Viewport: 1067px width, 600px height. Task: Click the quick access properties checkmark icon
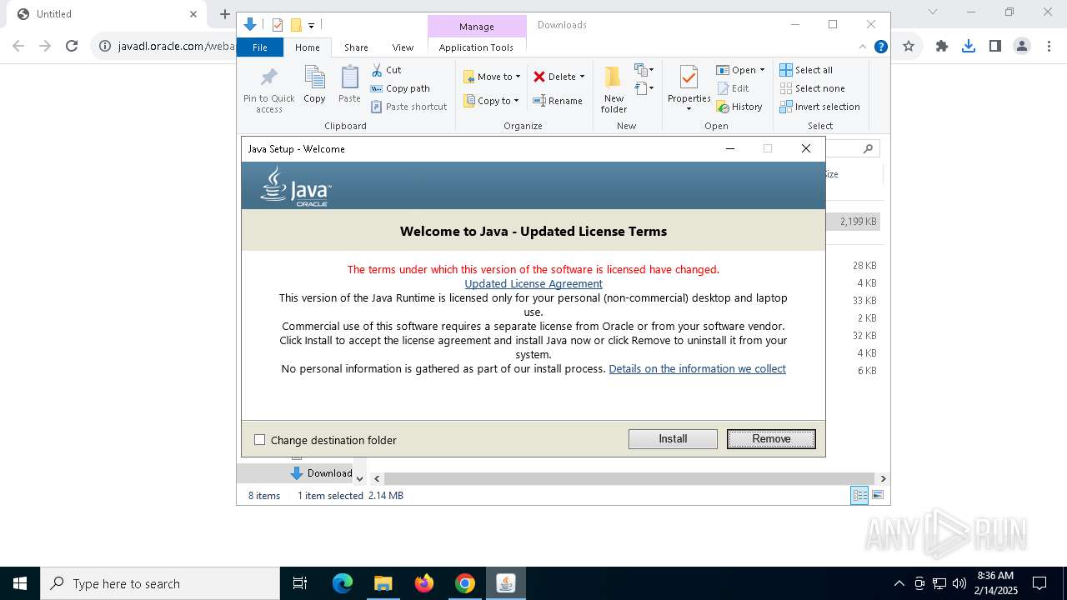278,25
